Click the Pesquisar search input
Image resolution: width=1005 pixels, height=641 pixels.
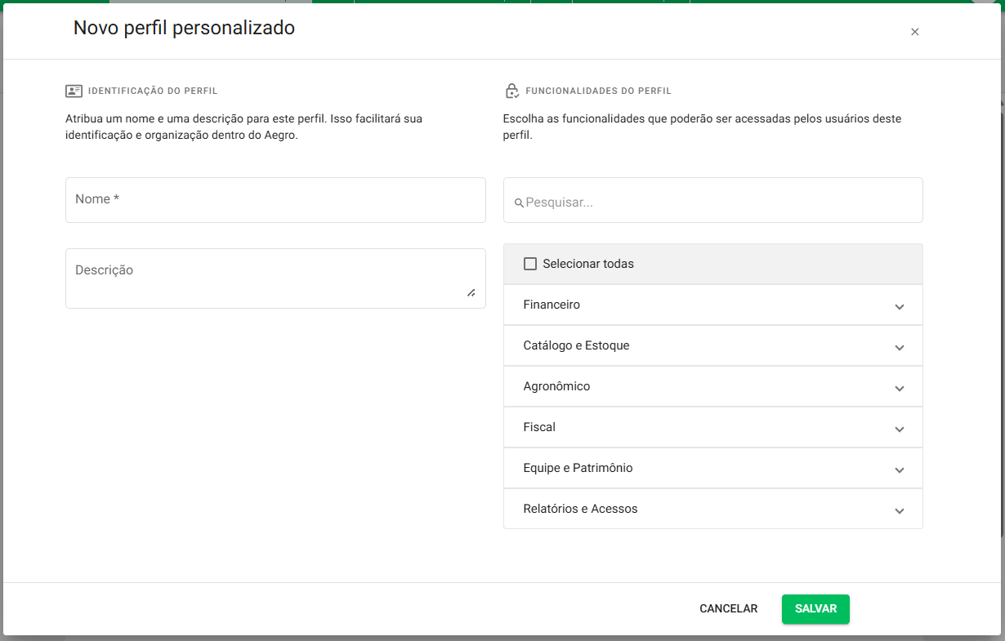(719, 202)
